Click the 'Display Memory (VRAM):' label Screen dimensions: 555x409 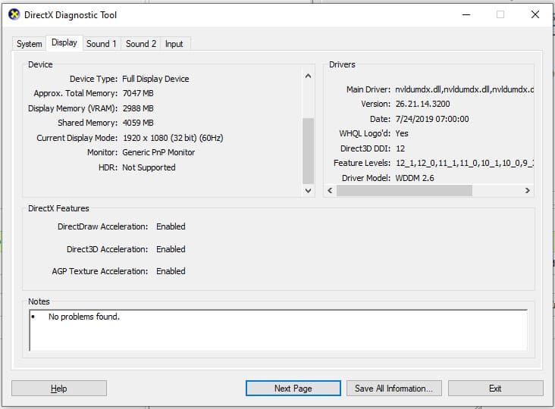pyautogui.click(x=73, y=108)
